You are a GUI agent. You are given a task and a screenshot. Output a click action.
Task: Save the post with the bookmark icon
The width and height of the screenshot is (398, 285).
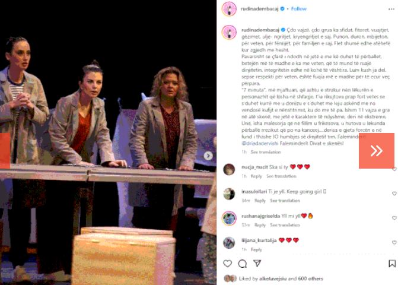392,264
